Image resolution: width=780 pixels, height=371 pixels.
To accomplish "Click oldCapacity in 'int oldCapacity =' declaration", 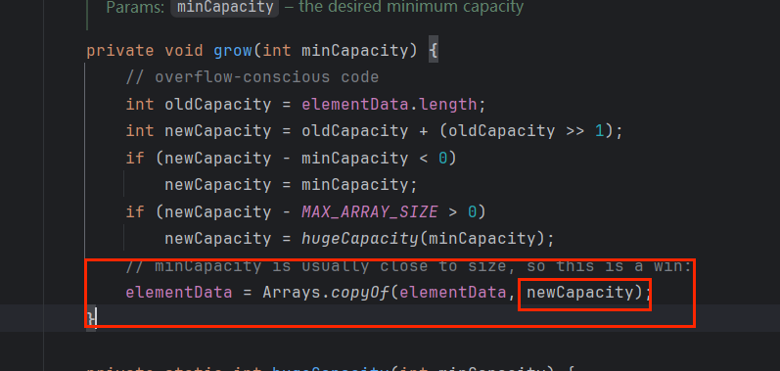I will point(218,105).
